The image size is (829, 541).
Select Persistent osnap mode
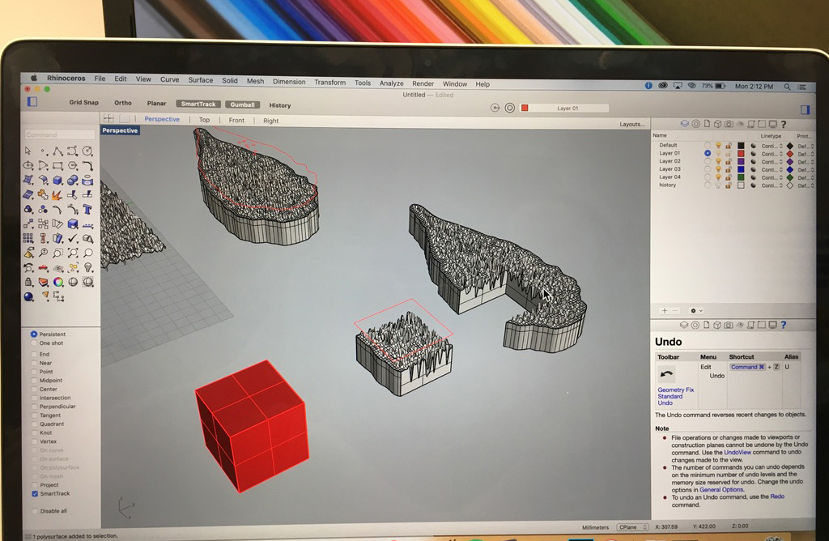(34, 334)
